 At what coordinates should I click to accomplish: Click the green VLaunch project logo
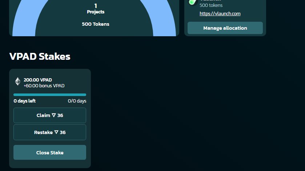coord(193,2)
